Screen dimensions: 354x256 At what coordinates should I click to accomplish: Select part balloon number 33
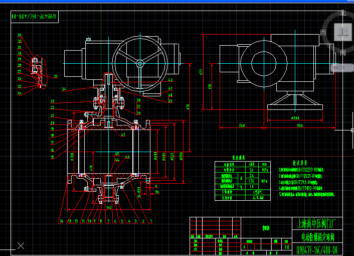pyautogui.click(x=19, y=35)
